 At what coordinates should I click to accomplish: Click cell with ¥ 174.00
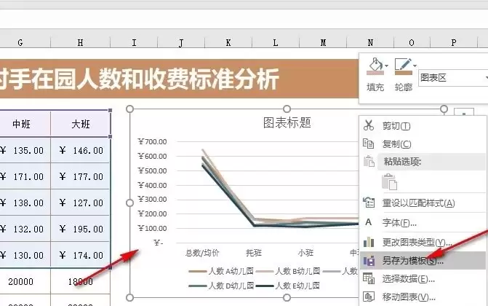[x=81, y=255]
